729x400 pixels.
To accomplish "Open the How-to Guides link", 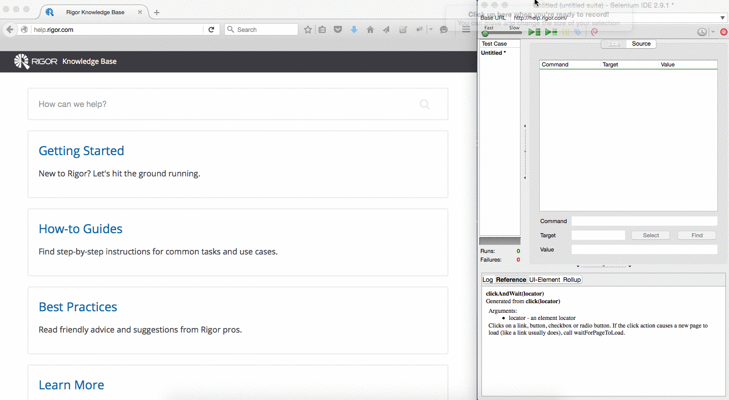I will point(81,229).
